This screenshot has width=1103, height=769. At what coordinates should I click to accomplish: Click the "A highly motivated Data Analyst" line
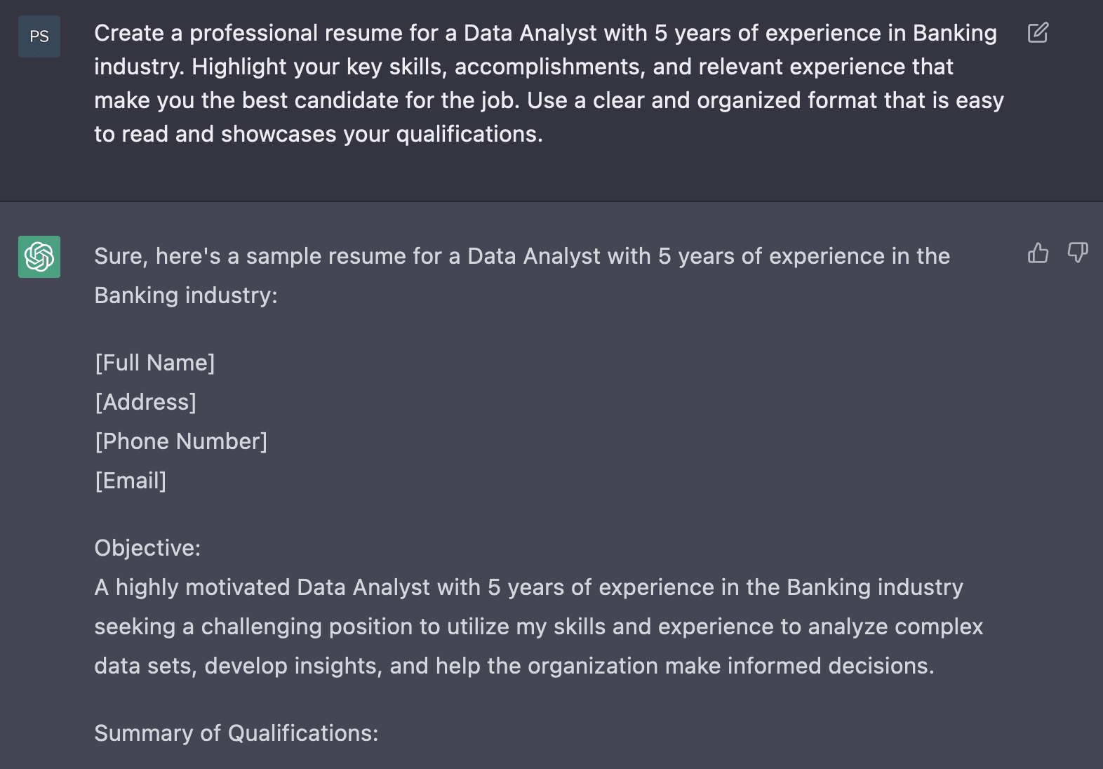[x=529, y=587]
